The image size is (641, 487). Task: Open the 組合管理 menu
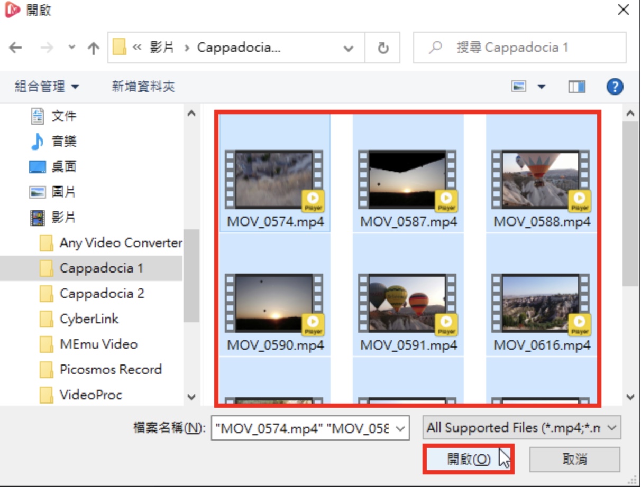[47, 87]
